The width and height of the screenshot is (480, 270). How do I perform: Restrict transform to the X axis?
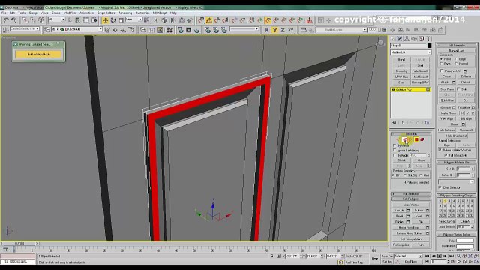click(267, 30)
